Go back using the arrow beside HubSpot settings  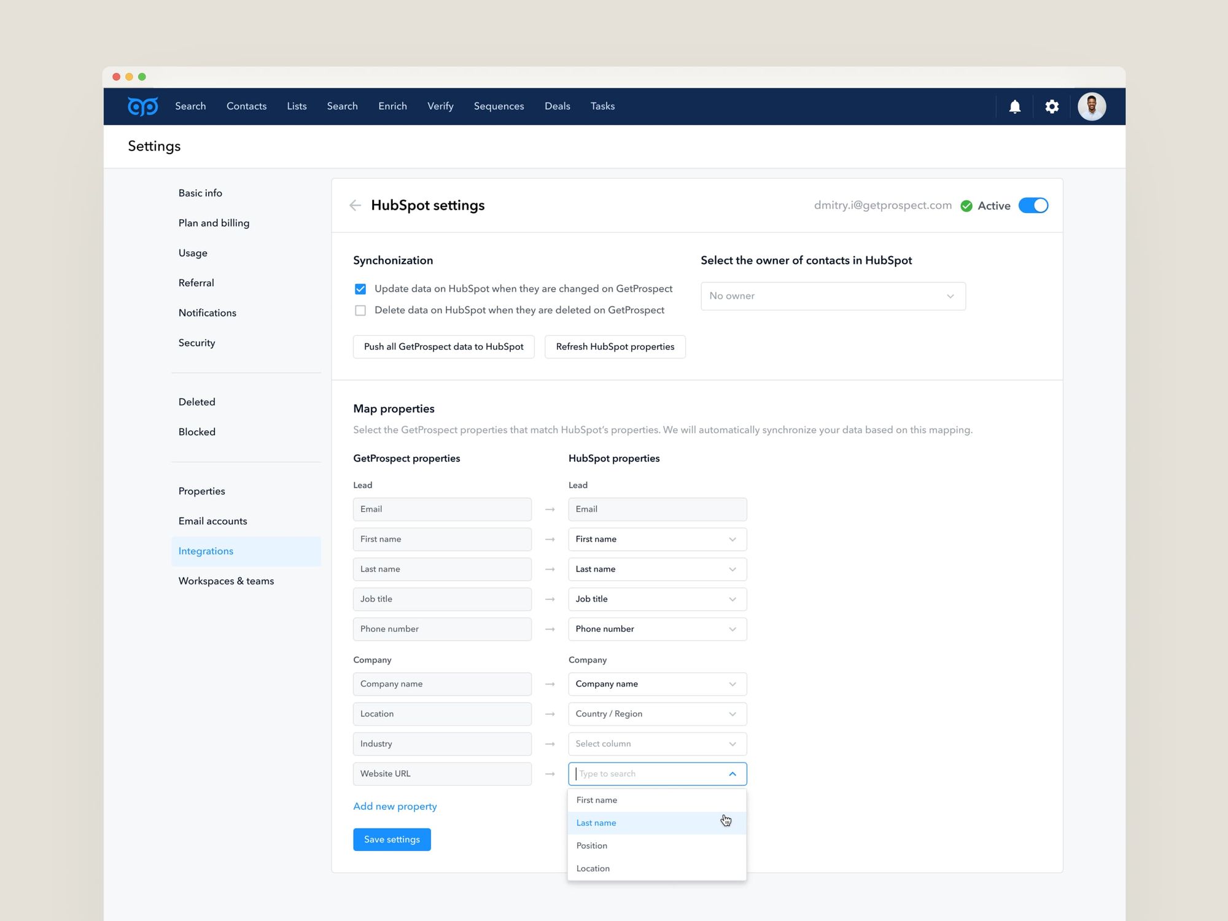[355, 206]
